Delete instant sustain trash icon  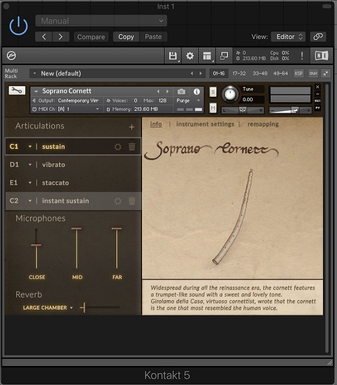click(132, 201)
